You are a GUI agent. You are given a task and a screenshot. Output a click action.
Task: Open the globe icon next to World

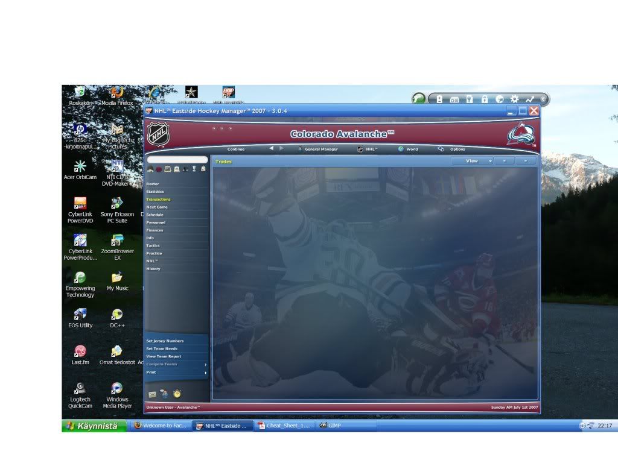tap(401, 150)
